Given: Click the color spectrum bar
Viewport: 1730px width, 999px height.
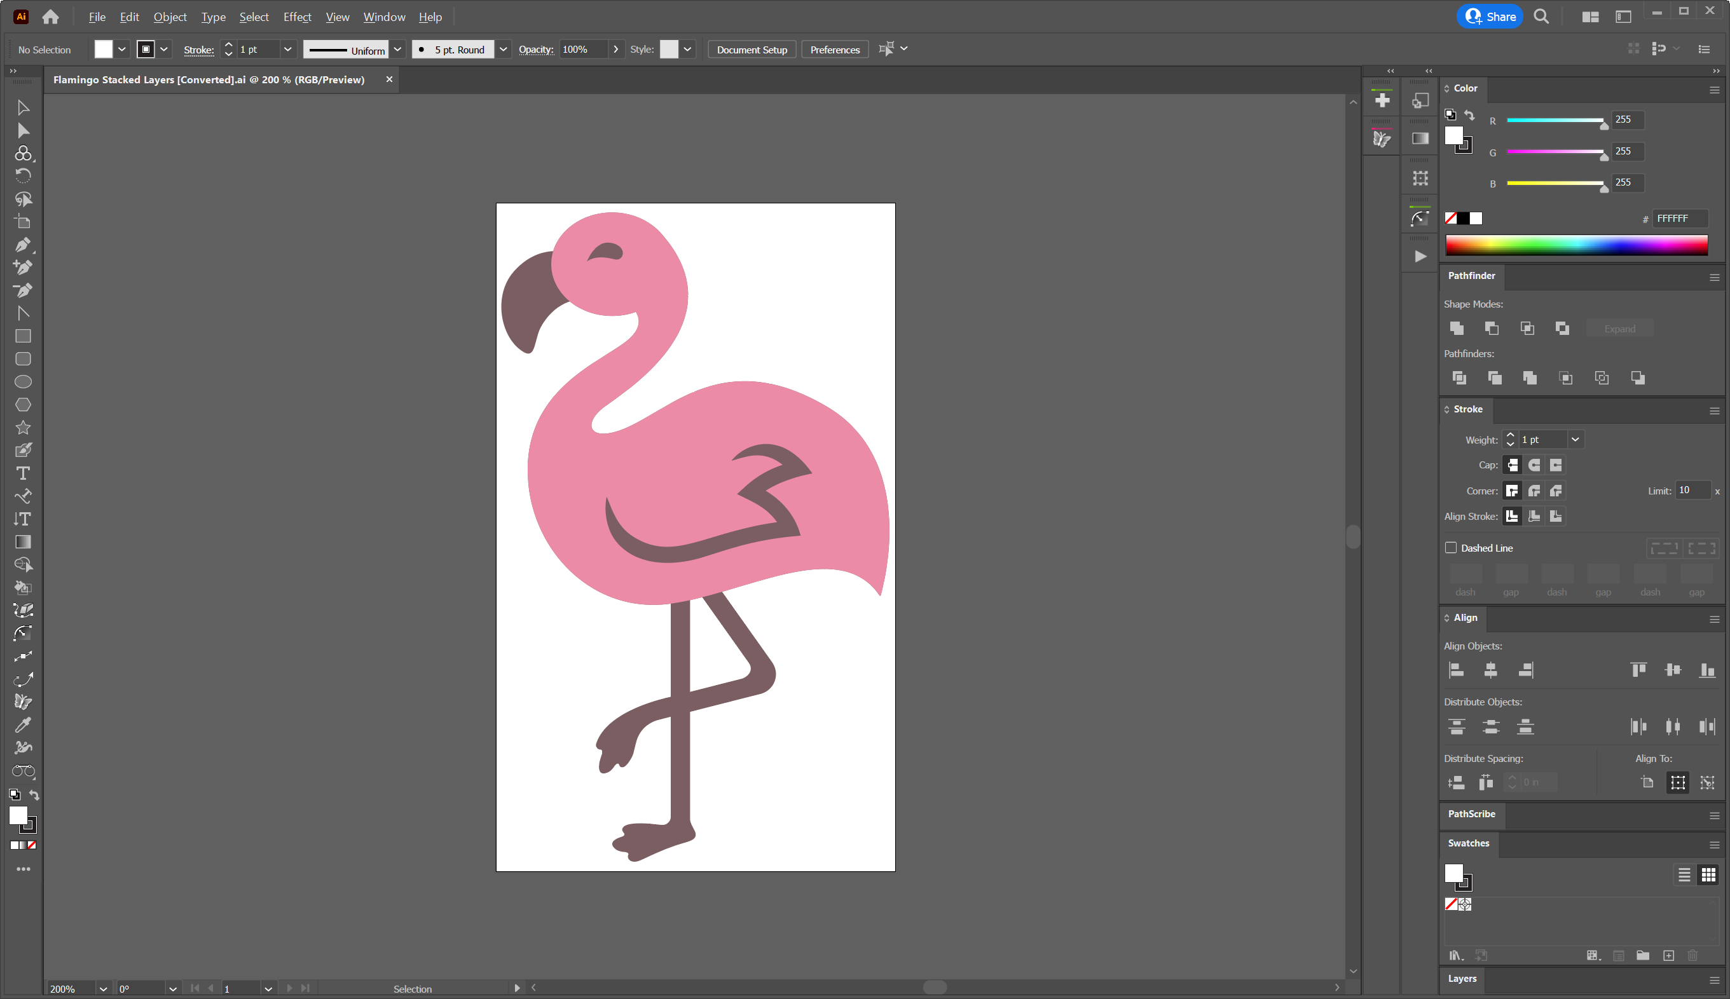Looking at the screenshot, I should pyautogui.click(x=1576, y=245).
